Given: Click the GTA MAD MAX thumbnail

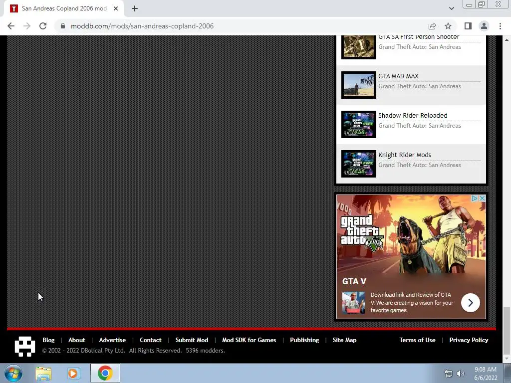Looking at the screenshot, I should click(x=358, y=85).
